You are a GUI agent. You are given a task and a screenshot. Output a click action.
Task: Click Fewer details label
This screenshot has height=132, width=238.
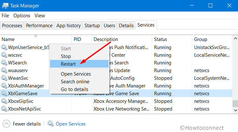tap(27, 124)
